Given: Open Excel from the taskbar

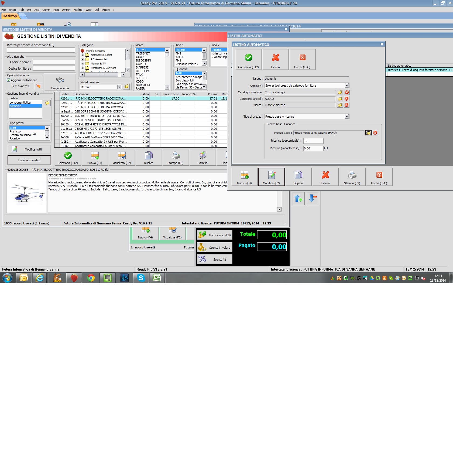Looking at the screenshot, I should pos(157,278).
